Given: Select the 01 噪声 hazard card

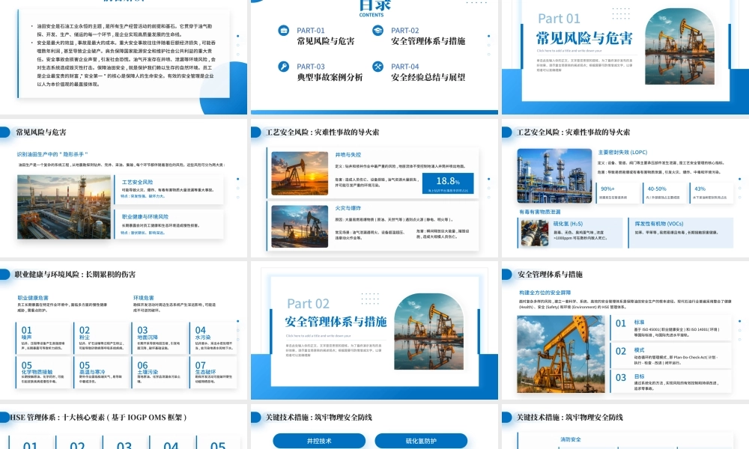Looking at the screenshot, I should pos(43,338).
